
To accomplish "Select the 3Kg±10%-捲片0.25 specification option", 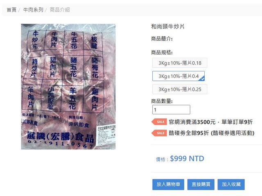I will tap(180, 89).
